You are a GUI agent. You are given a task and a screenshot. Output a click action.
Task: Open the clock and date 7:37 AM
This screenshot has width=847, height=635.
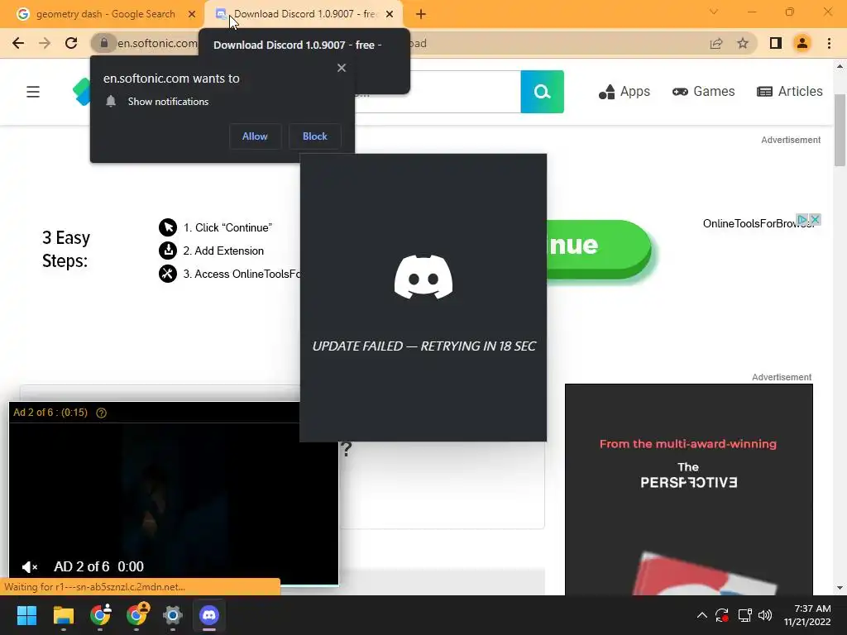807,615
